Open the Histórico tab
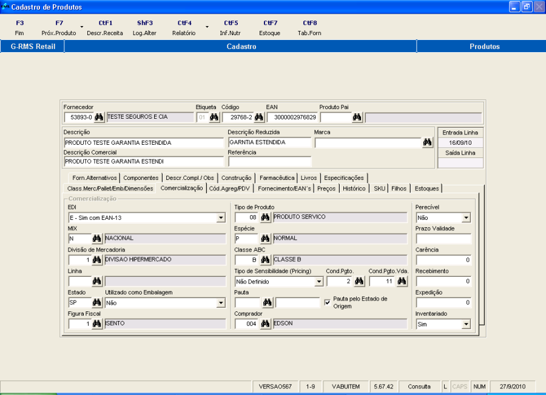 354,188
